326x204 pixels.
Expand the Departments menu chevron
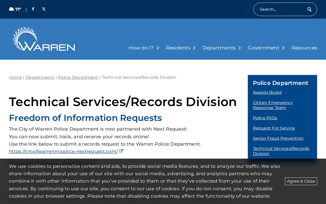coord(240,48)
